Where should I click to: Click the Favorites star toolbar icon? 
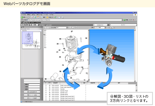47,17
